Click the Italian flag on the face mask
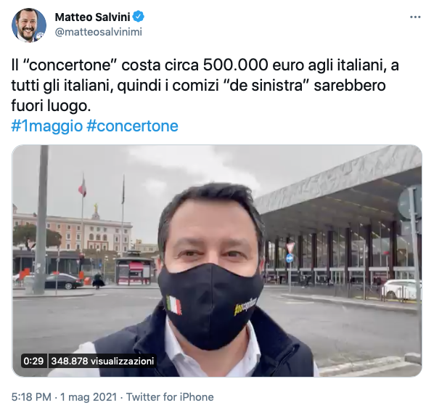The image size is (434, 408). click(x=174, y=305)
